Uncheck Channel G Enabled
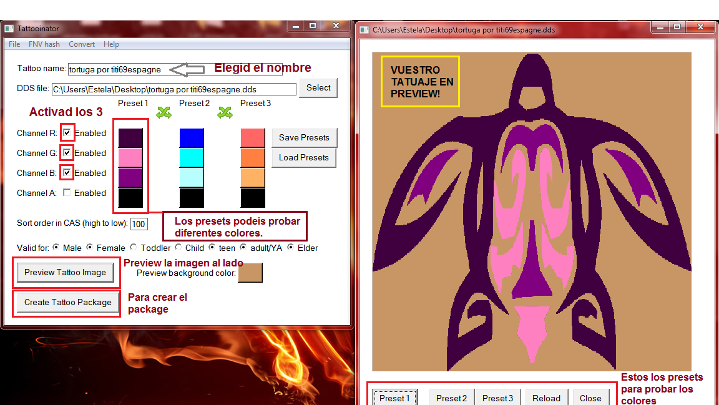 [67, 152]
